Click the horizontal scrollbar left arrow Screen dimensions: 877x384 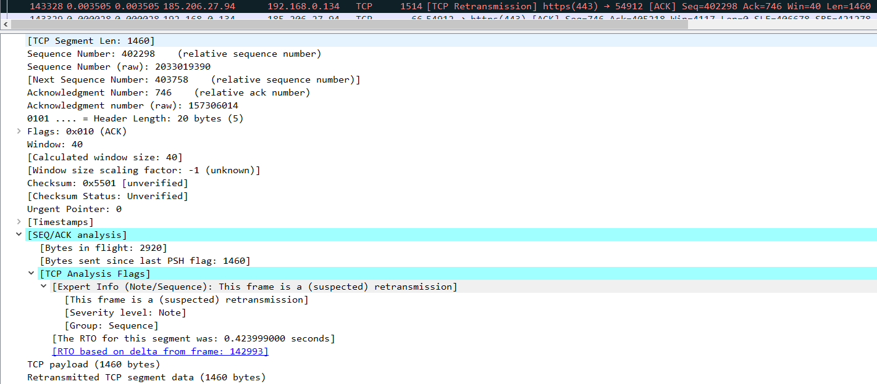point(6,25)
